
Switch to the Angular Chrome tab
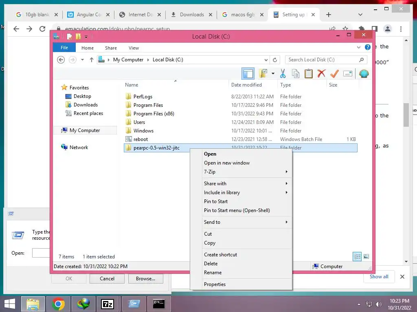click(x=88, y=15)
